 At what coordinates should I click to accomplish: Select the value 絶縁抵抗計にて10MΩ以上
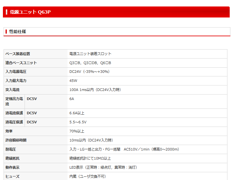pyautogui.click(x=90, y=158)
